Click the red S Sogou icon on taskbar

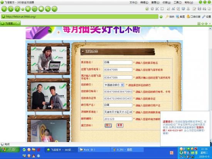[172, 153]
